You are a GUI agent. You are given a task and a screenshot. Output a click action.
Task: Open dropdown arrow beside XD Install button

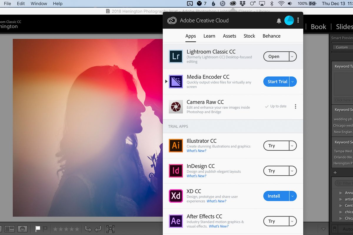(x=293, y=196)
